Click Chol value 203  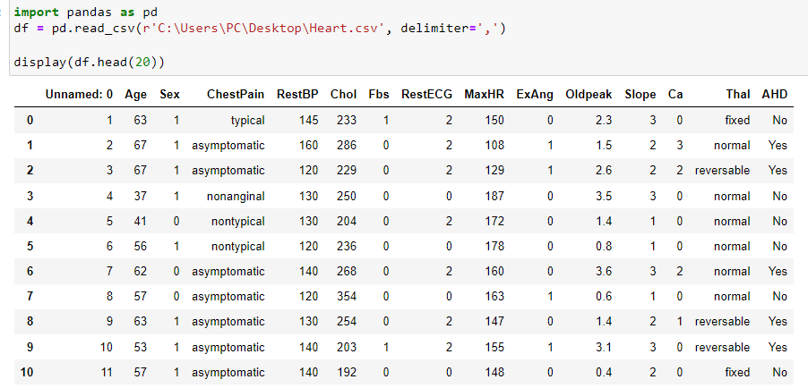click(x=347, y=348)
